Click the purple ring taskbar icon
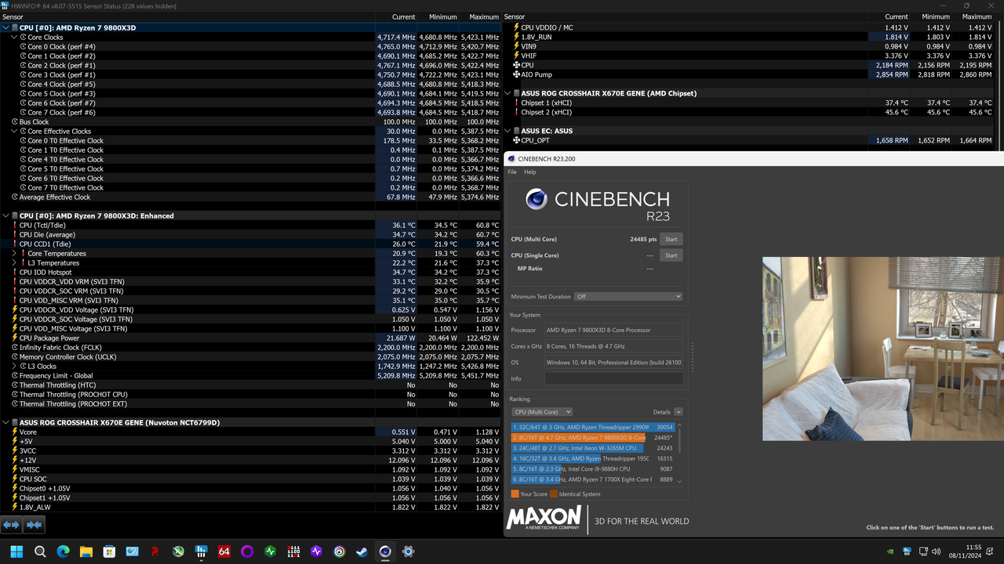The width and height of the screenshot is (1004, 564). pyautogui.click(x=247, y=551)
